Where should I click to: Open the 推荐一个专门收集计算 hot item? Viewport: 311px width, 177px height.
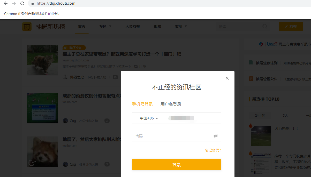pos(293,162)
